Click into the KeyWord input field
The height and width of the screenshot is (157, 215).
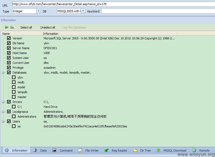158,11
